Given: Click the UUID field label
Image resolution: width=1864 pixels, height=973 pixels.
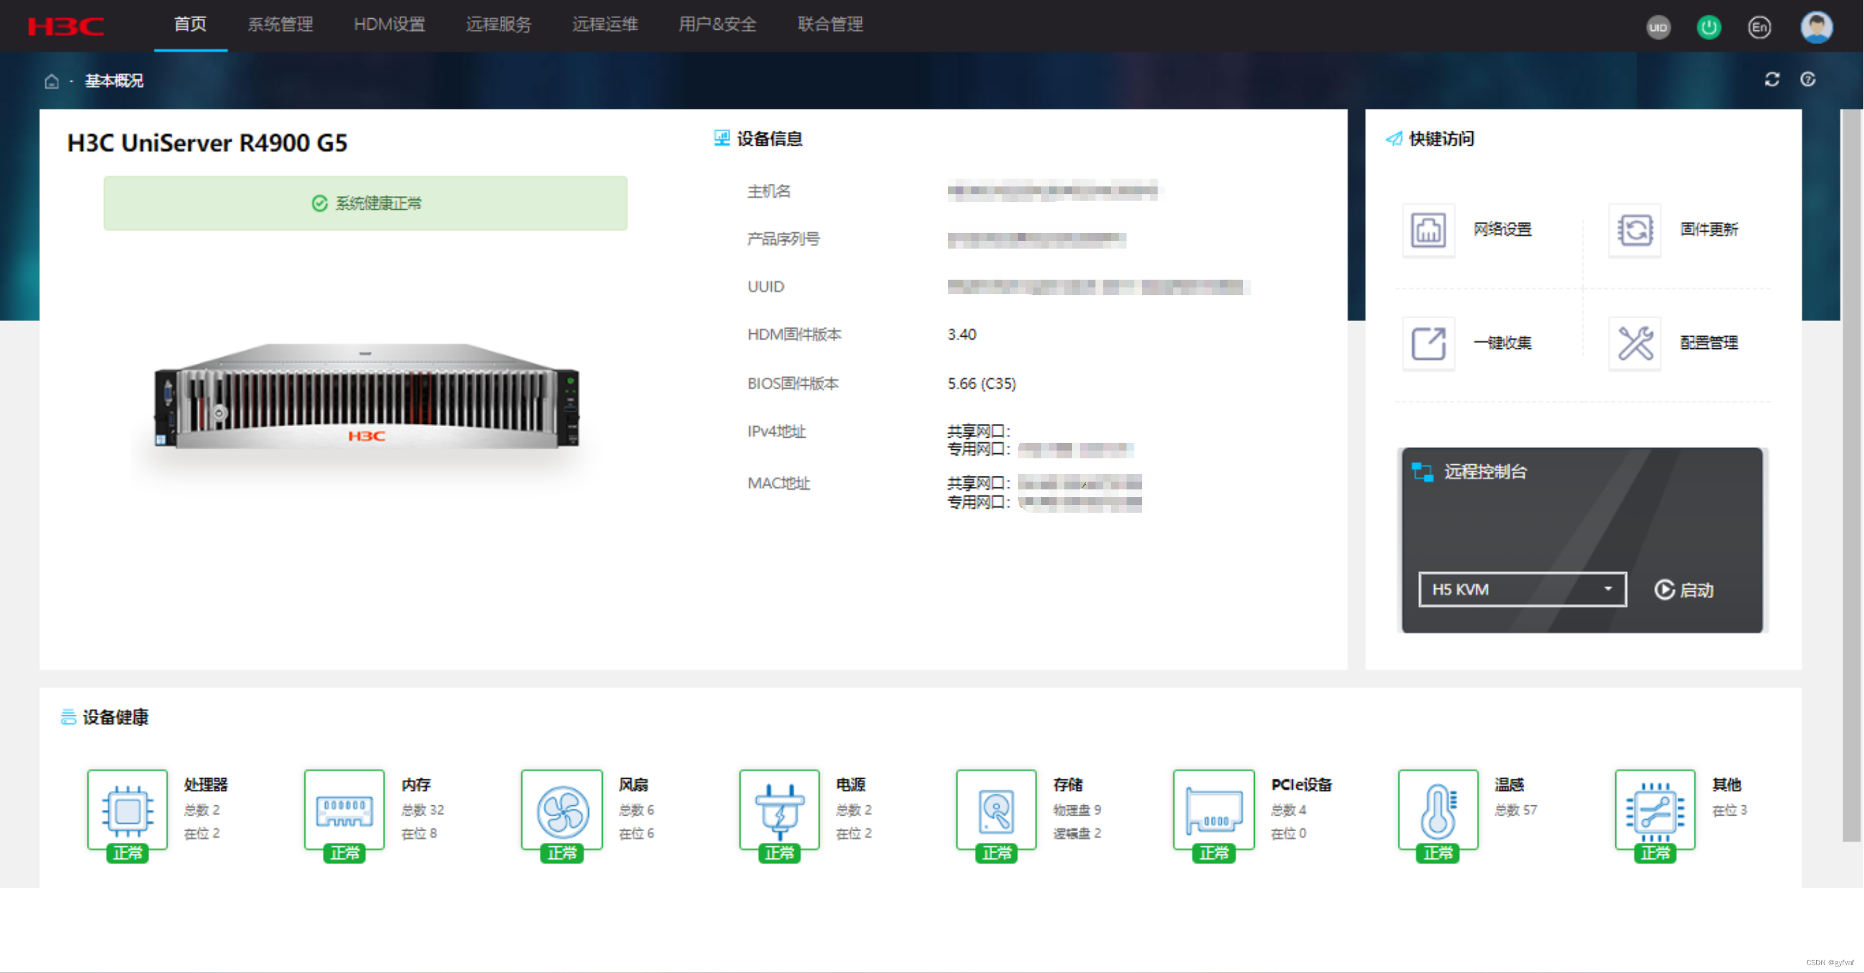Looking at the screenshot, I should (x=765, y=287).
